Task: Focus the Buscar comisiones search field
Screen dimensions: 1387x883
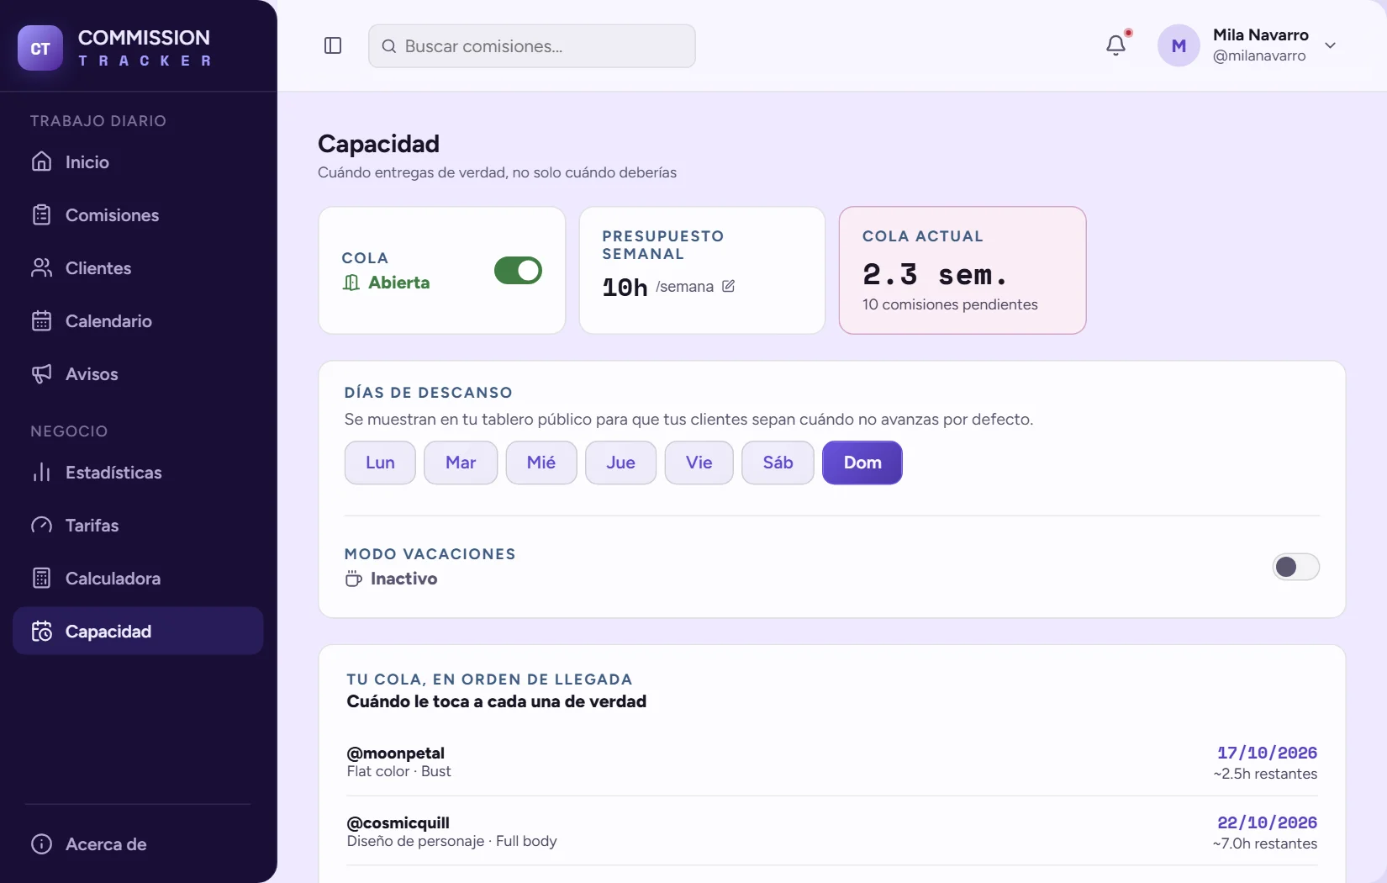Action: (x=531, y=46)
